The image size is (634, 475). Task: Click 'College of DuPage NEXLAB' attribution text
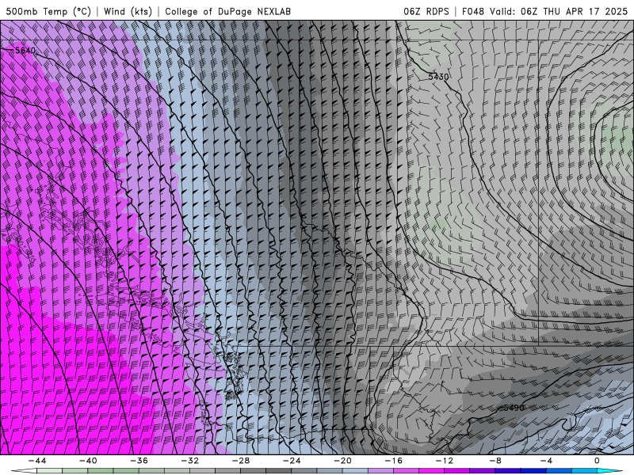pos(227,11)
